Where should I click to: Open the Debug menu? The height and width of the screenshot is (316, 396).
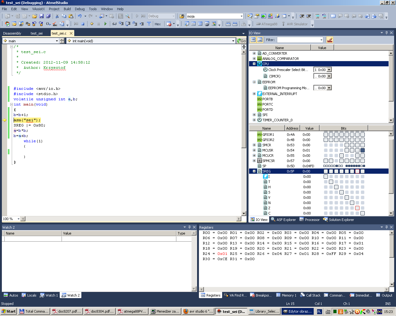point(80,9)
